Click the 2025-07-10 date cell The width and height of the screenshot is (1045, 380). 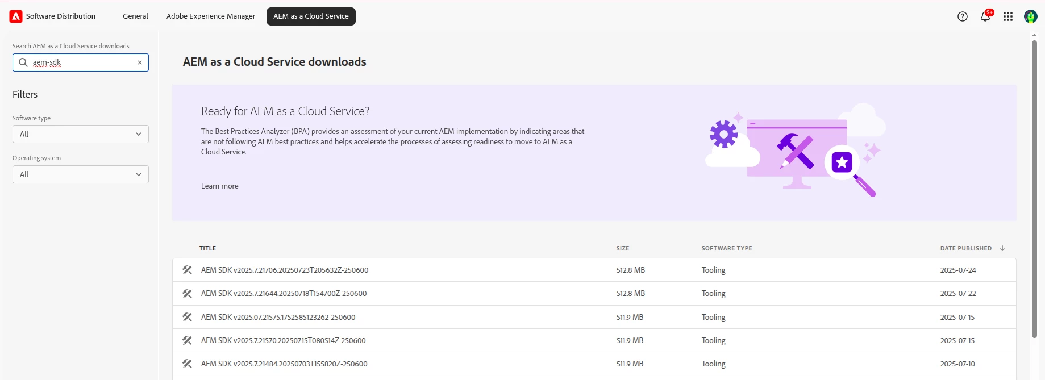click(957, 364)
